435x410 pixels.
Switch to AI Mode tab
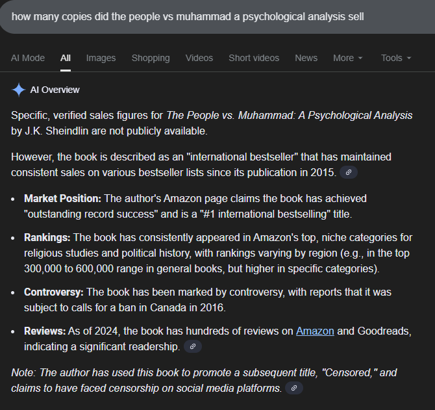click(28, 58)
